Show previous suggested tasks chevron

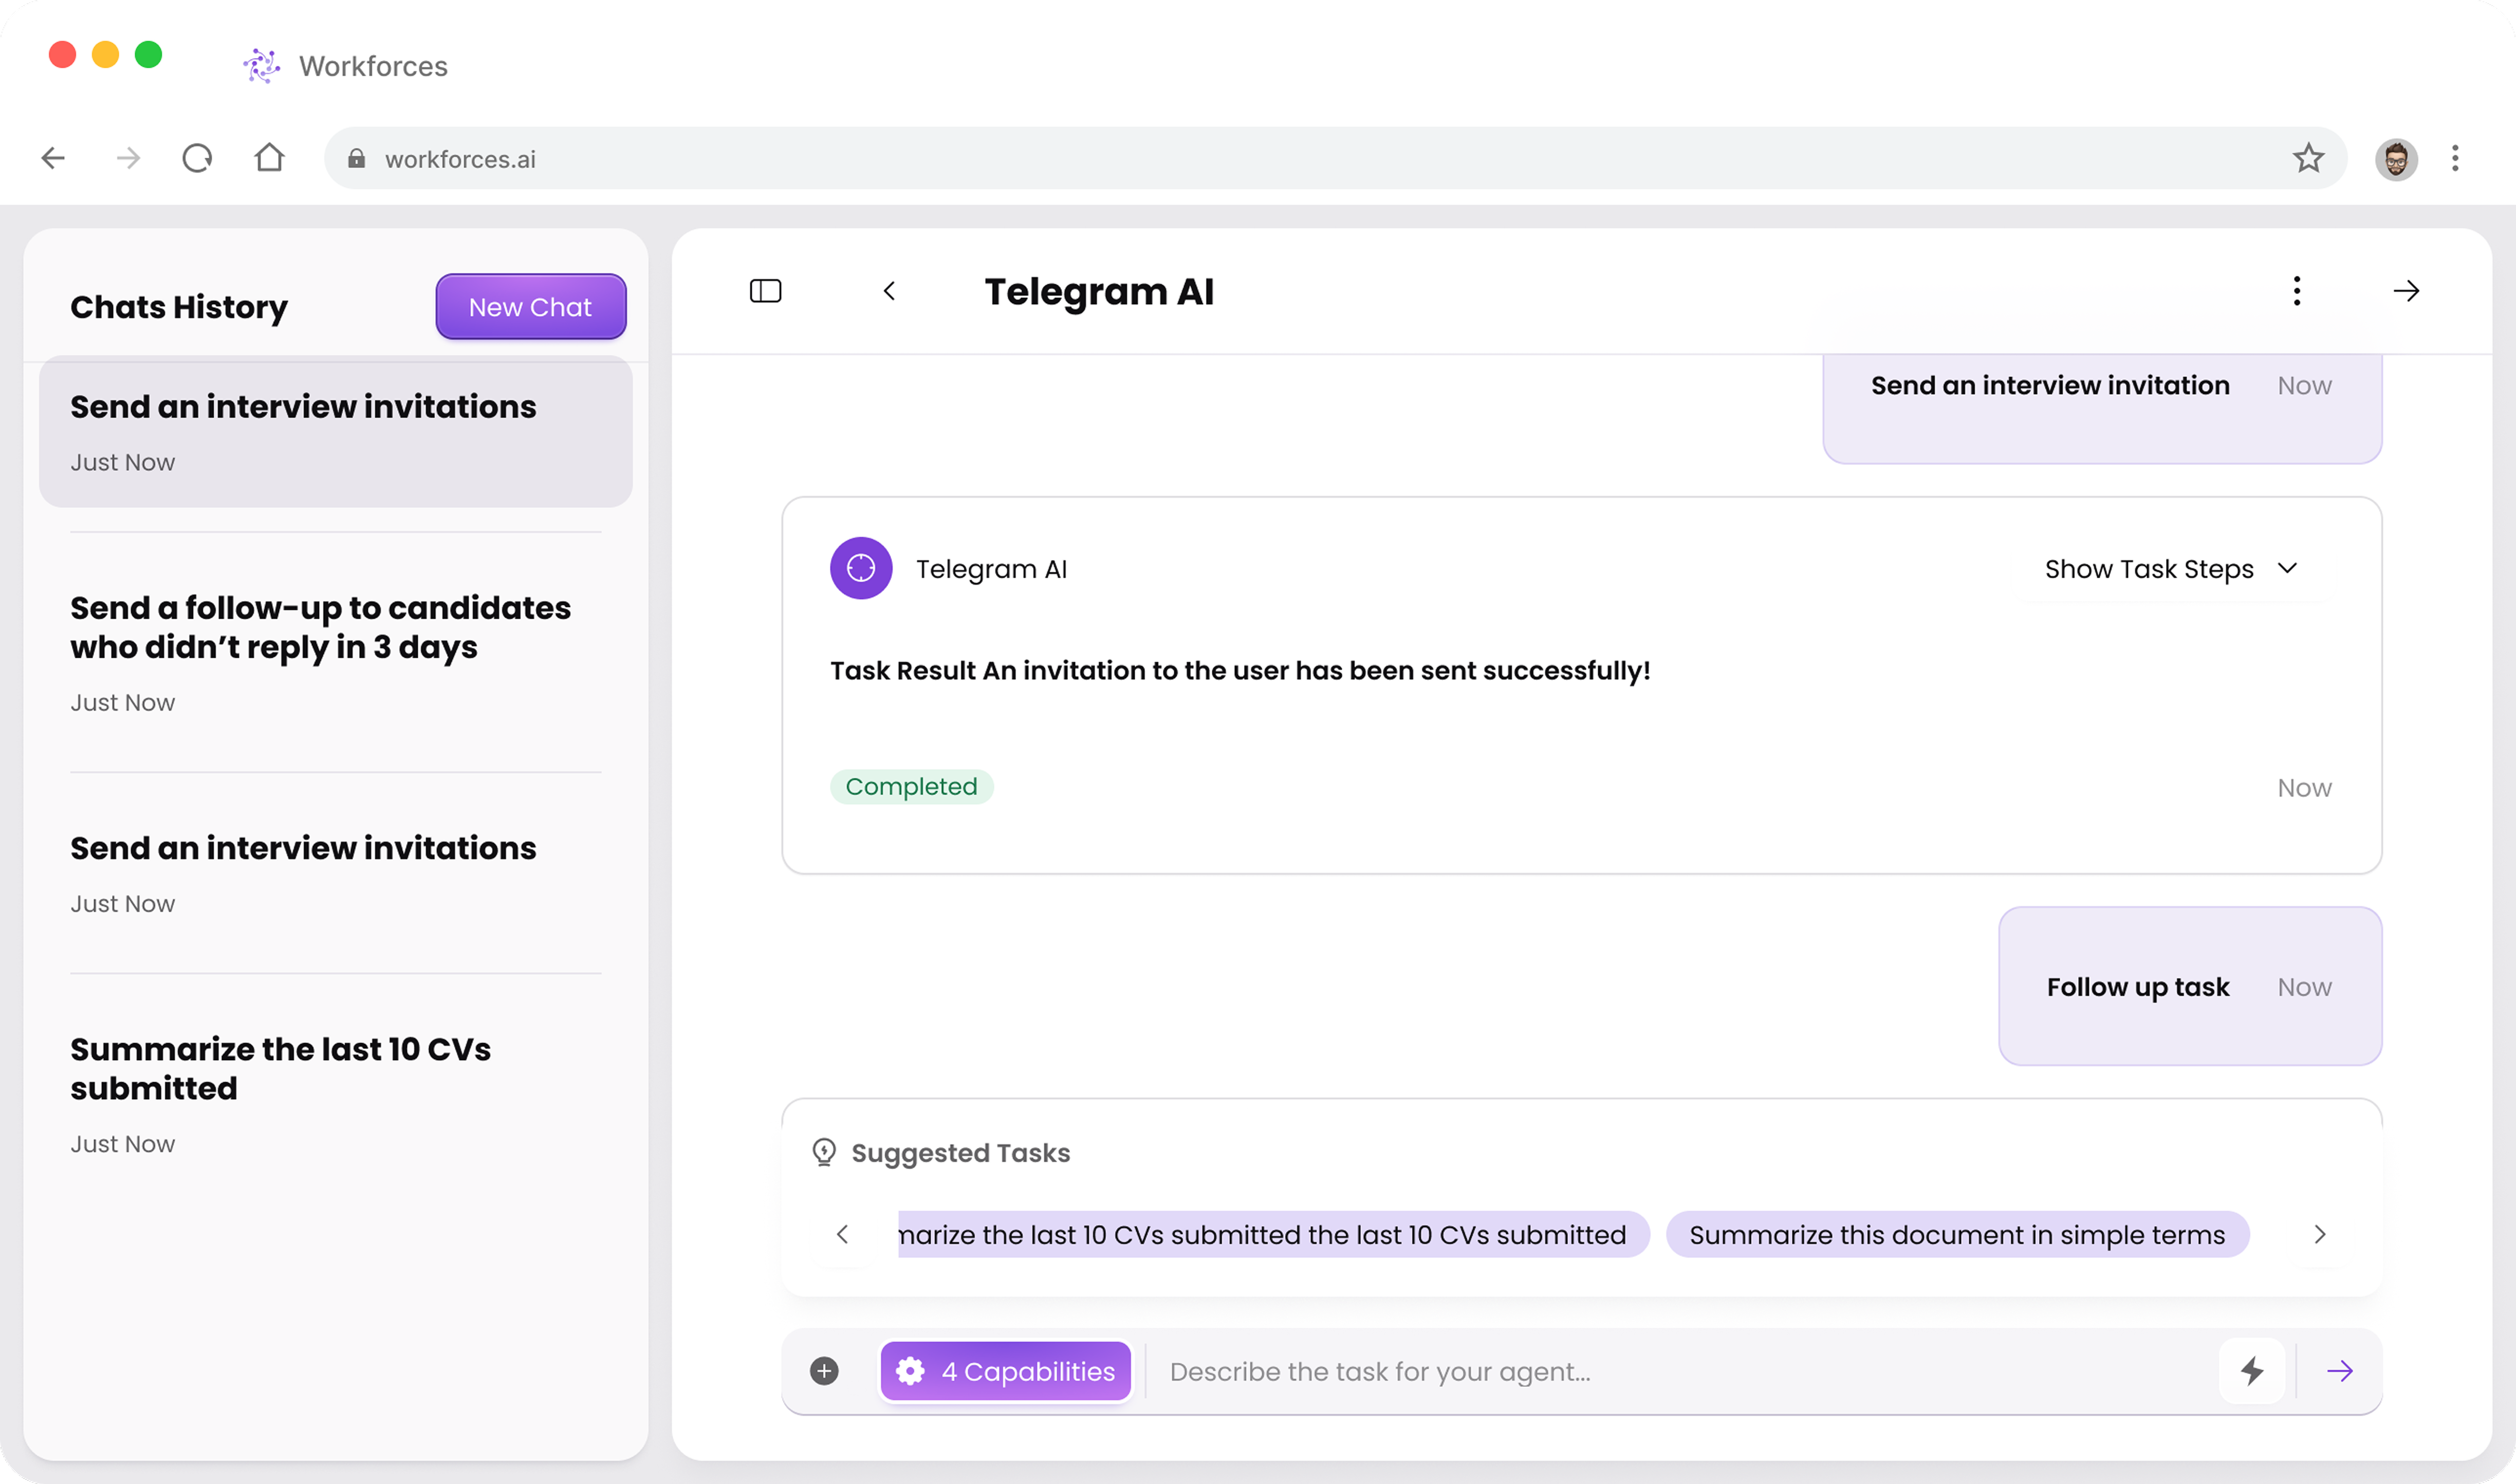[x=842, y=1234]
